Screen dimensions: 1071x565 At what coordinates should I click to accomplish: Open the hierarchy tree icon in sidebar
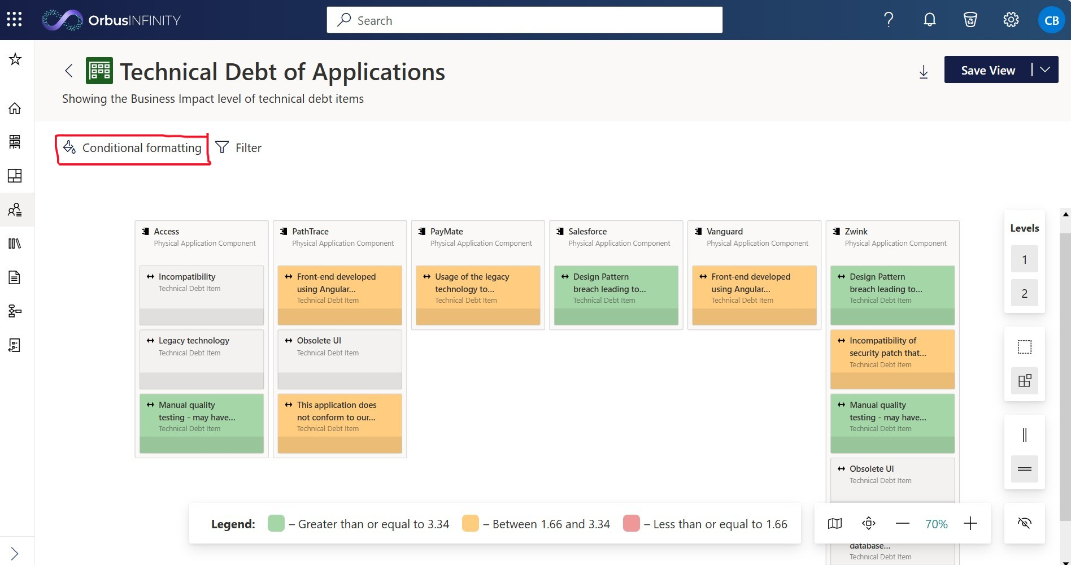[x=15, y=311]
